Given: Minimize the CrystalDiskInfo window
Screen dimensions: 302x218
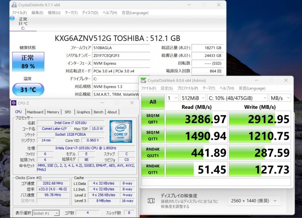Looking at the screenshot, I should coord(189,5).
